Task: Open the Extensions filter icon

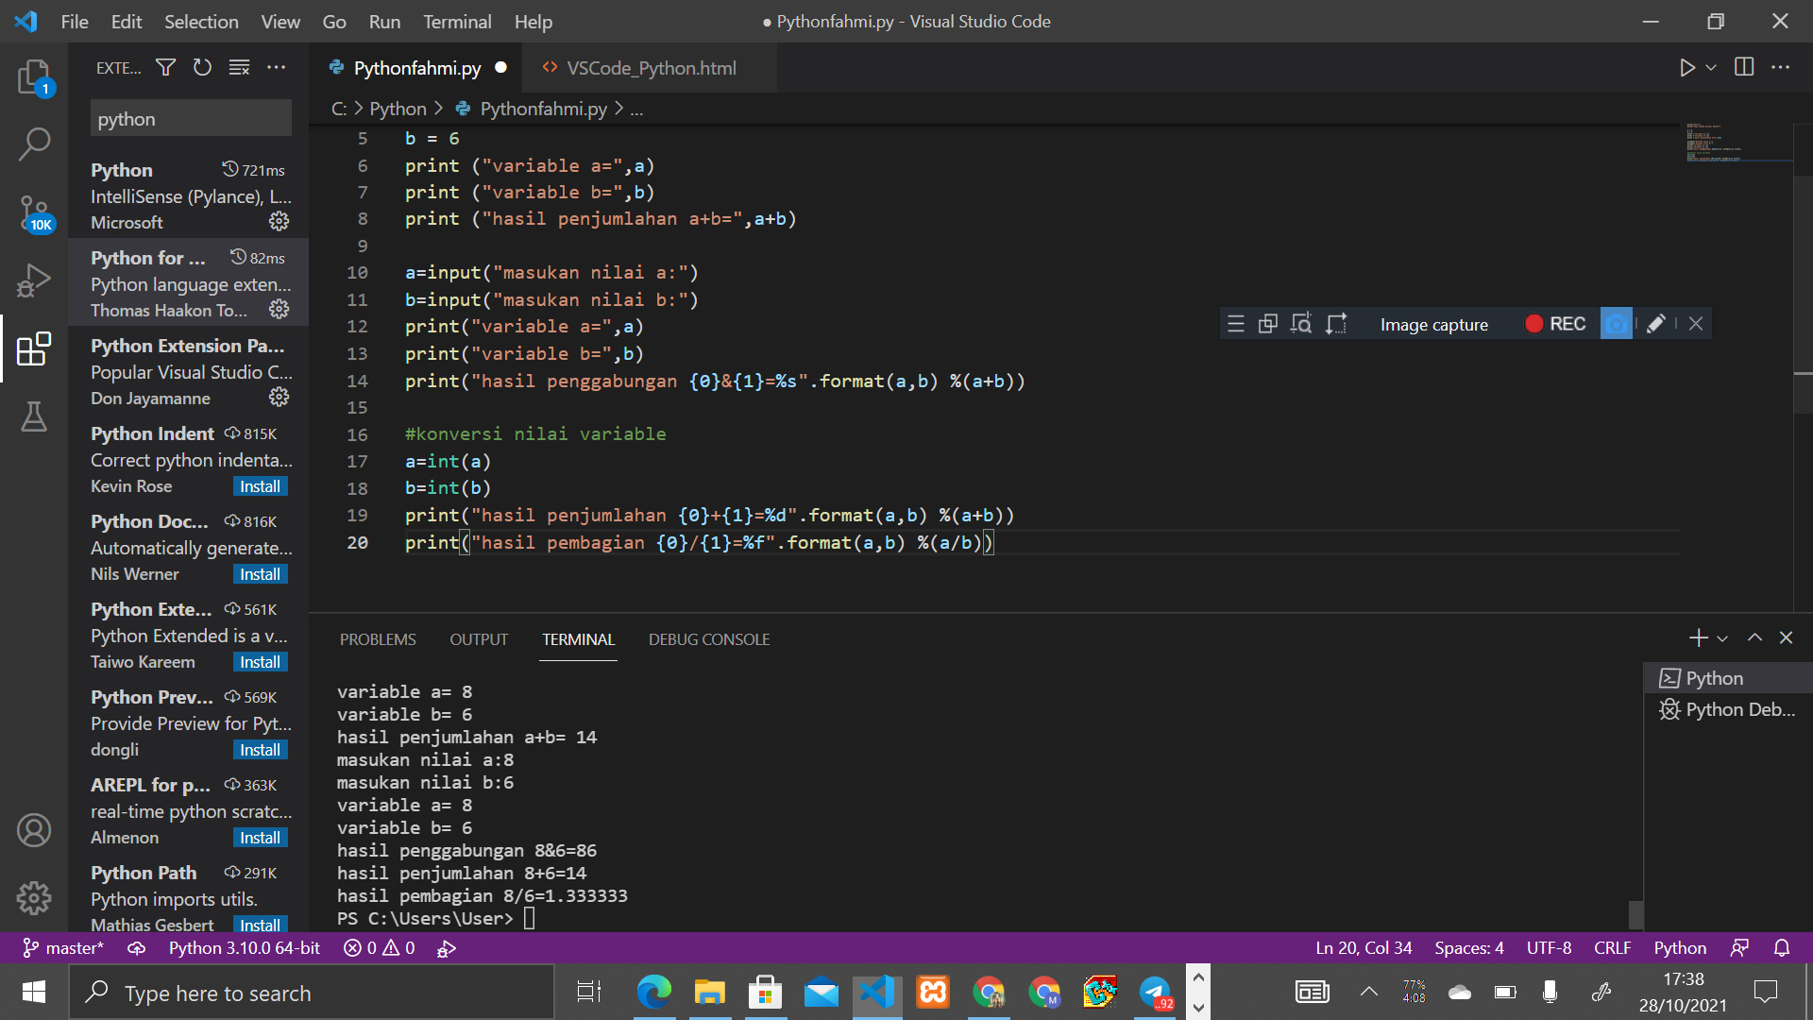Action: coord(165,67)
